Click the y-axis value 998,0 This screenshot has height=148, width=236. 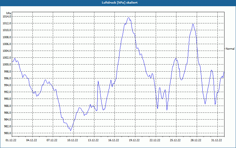coord(7,71)
